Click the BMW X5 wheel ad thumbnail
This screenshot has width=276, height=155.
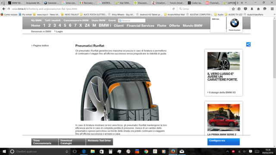point(223,61)
